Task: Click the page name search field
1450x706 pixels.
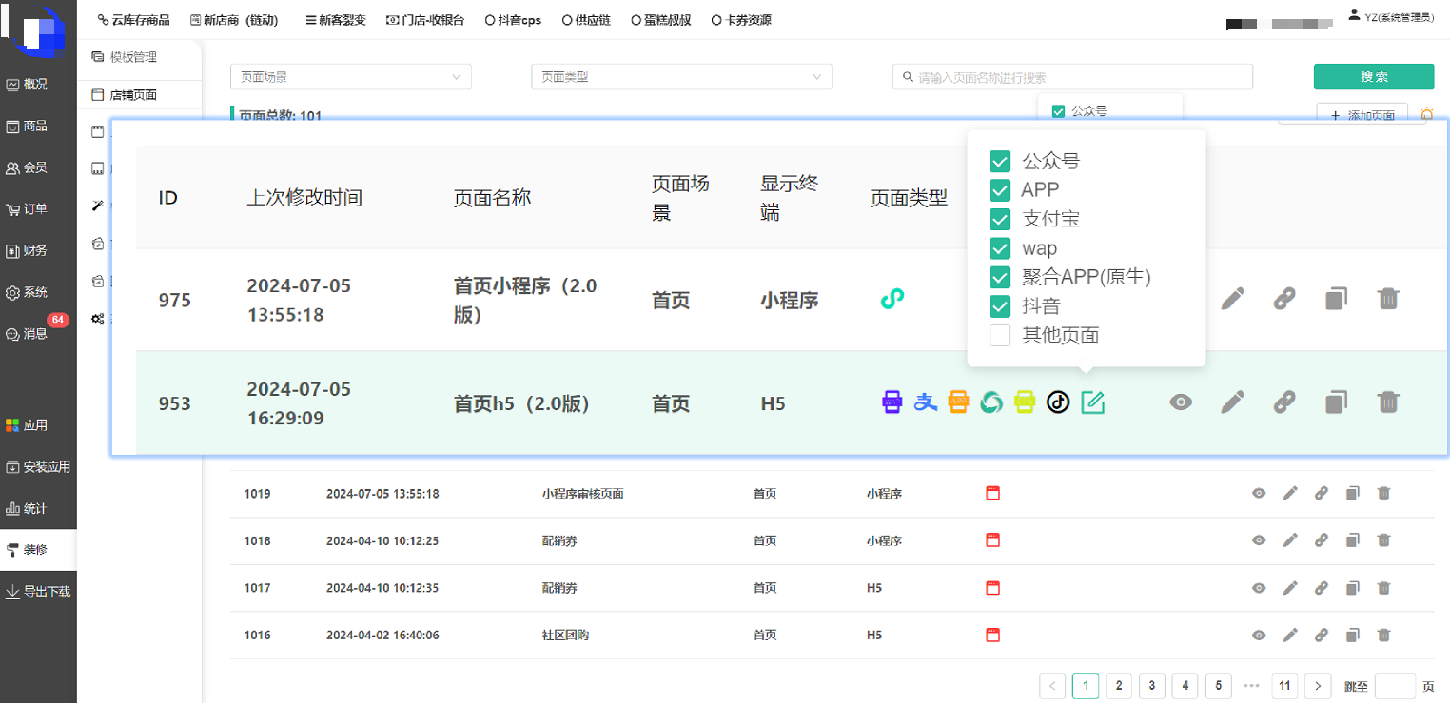Action: pos(1072,78)
